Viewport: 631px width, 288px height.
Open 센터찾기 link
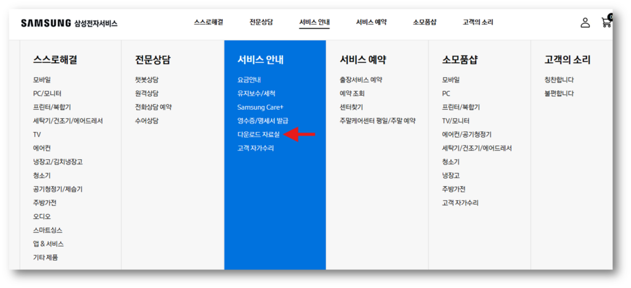(x=351, y=107)
